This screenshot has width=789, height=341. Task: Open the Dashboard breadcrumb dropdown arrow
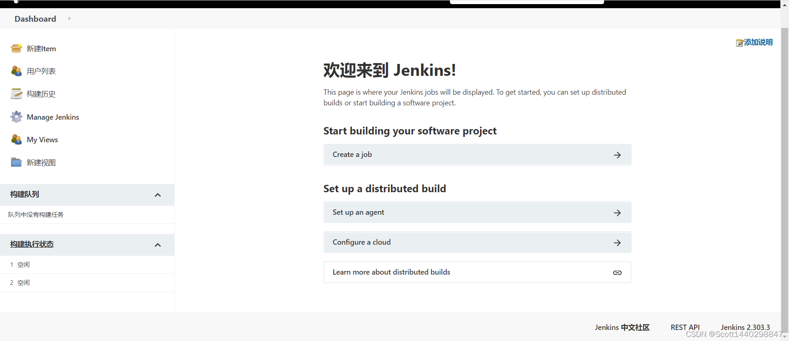point(69,18)
